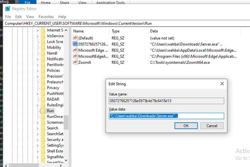Viewport: 250px width, 167px height.
Task: Click the horizontal scrollbar right arrow
Action: click(61, 165)
